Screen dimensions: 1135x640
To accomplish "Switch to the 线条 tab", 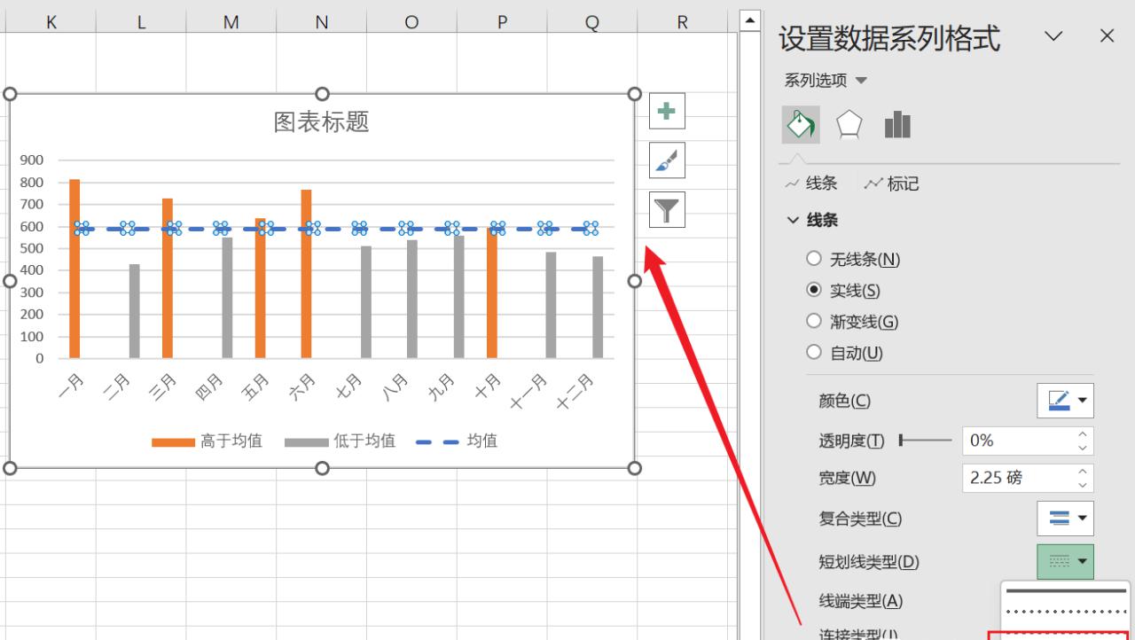I will pyautogui.click(x=812, y=183).
